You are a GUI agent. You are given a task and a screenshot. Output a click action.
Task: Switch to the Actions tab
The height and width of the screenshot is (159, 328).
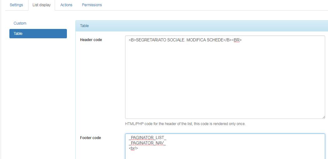[x=66, y=5]
